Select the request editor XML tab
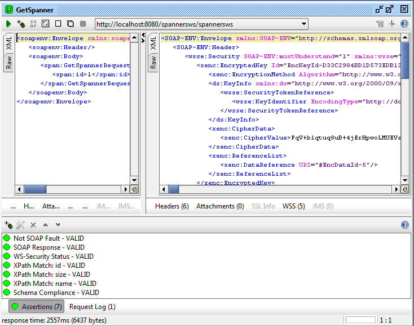 [8, 44]
